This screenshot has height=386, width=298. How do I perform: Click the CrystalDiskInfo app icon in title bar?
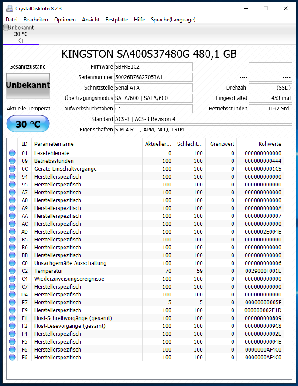click(x=9, y=9)
